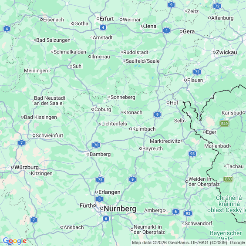Click the Erfurt city label
Viewport: 246px width, 246px height.
107,19
